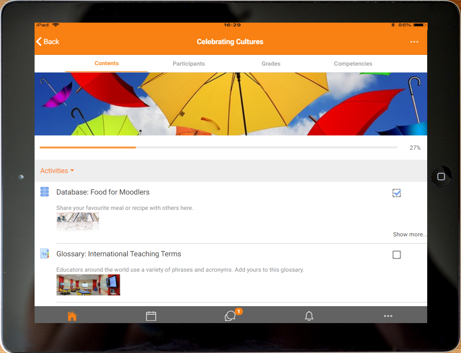Open the calendar icon in bottom bar
This screenshot has width=461, height=353.
(151, 316)
